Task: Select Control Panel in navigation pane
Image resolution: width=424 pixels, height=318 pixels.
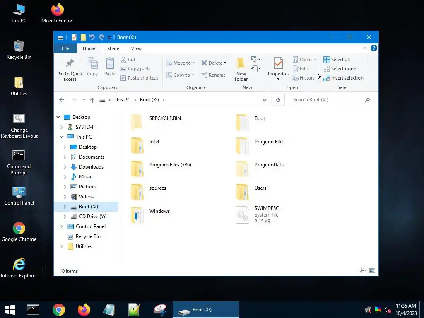Action: click(90, 226)
